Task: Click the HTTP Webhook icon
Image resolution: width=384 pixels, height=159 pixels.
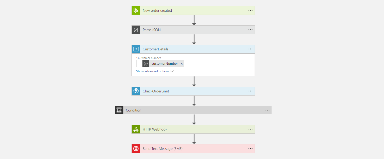Action: pyautogui.click(x=136, y=129)
